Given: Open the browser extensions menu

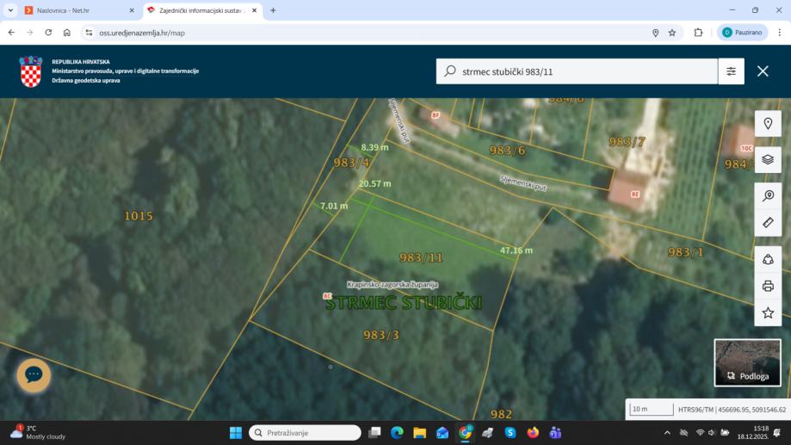Looking at the screenshot, I should (698, 33).
